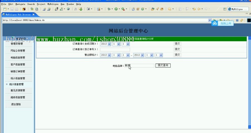Click the order number input field

(x=115, y=50)
